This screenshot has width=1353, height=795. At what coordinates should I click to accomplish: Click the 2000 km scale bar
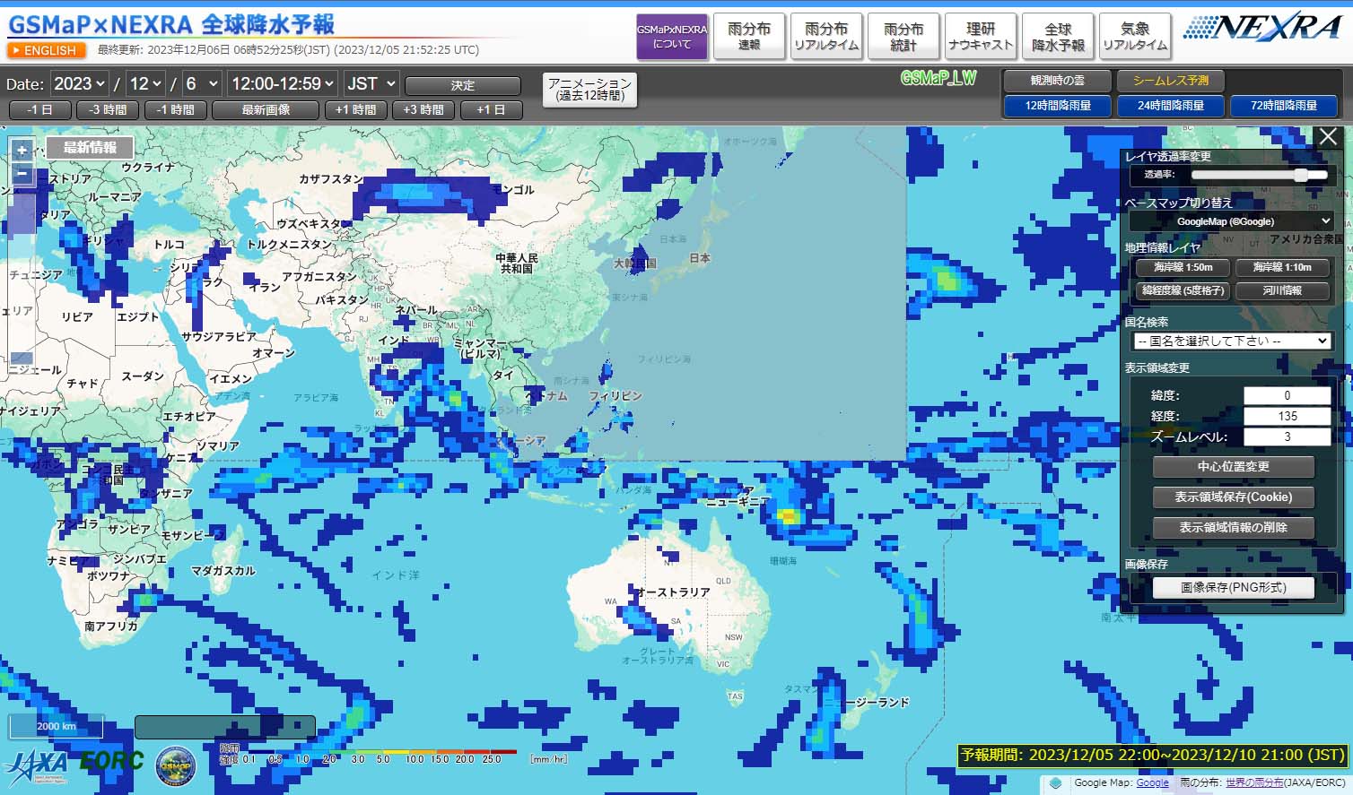coord(57,726)
